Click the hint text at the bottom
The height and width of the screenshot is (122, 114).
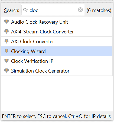(56, 116)
